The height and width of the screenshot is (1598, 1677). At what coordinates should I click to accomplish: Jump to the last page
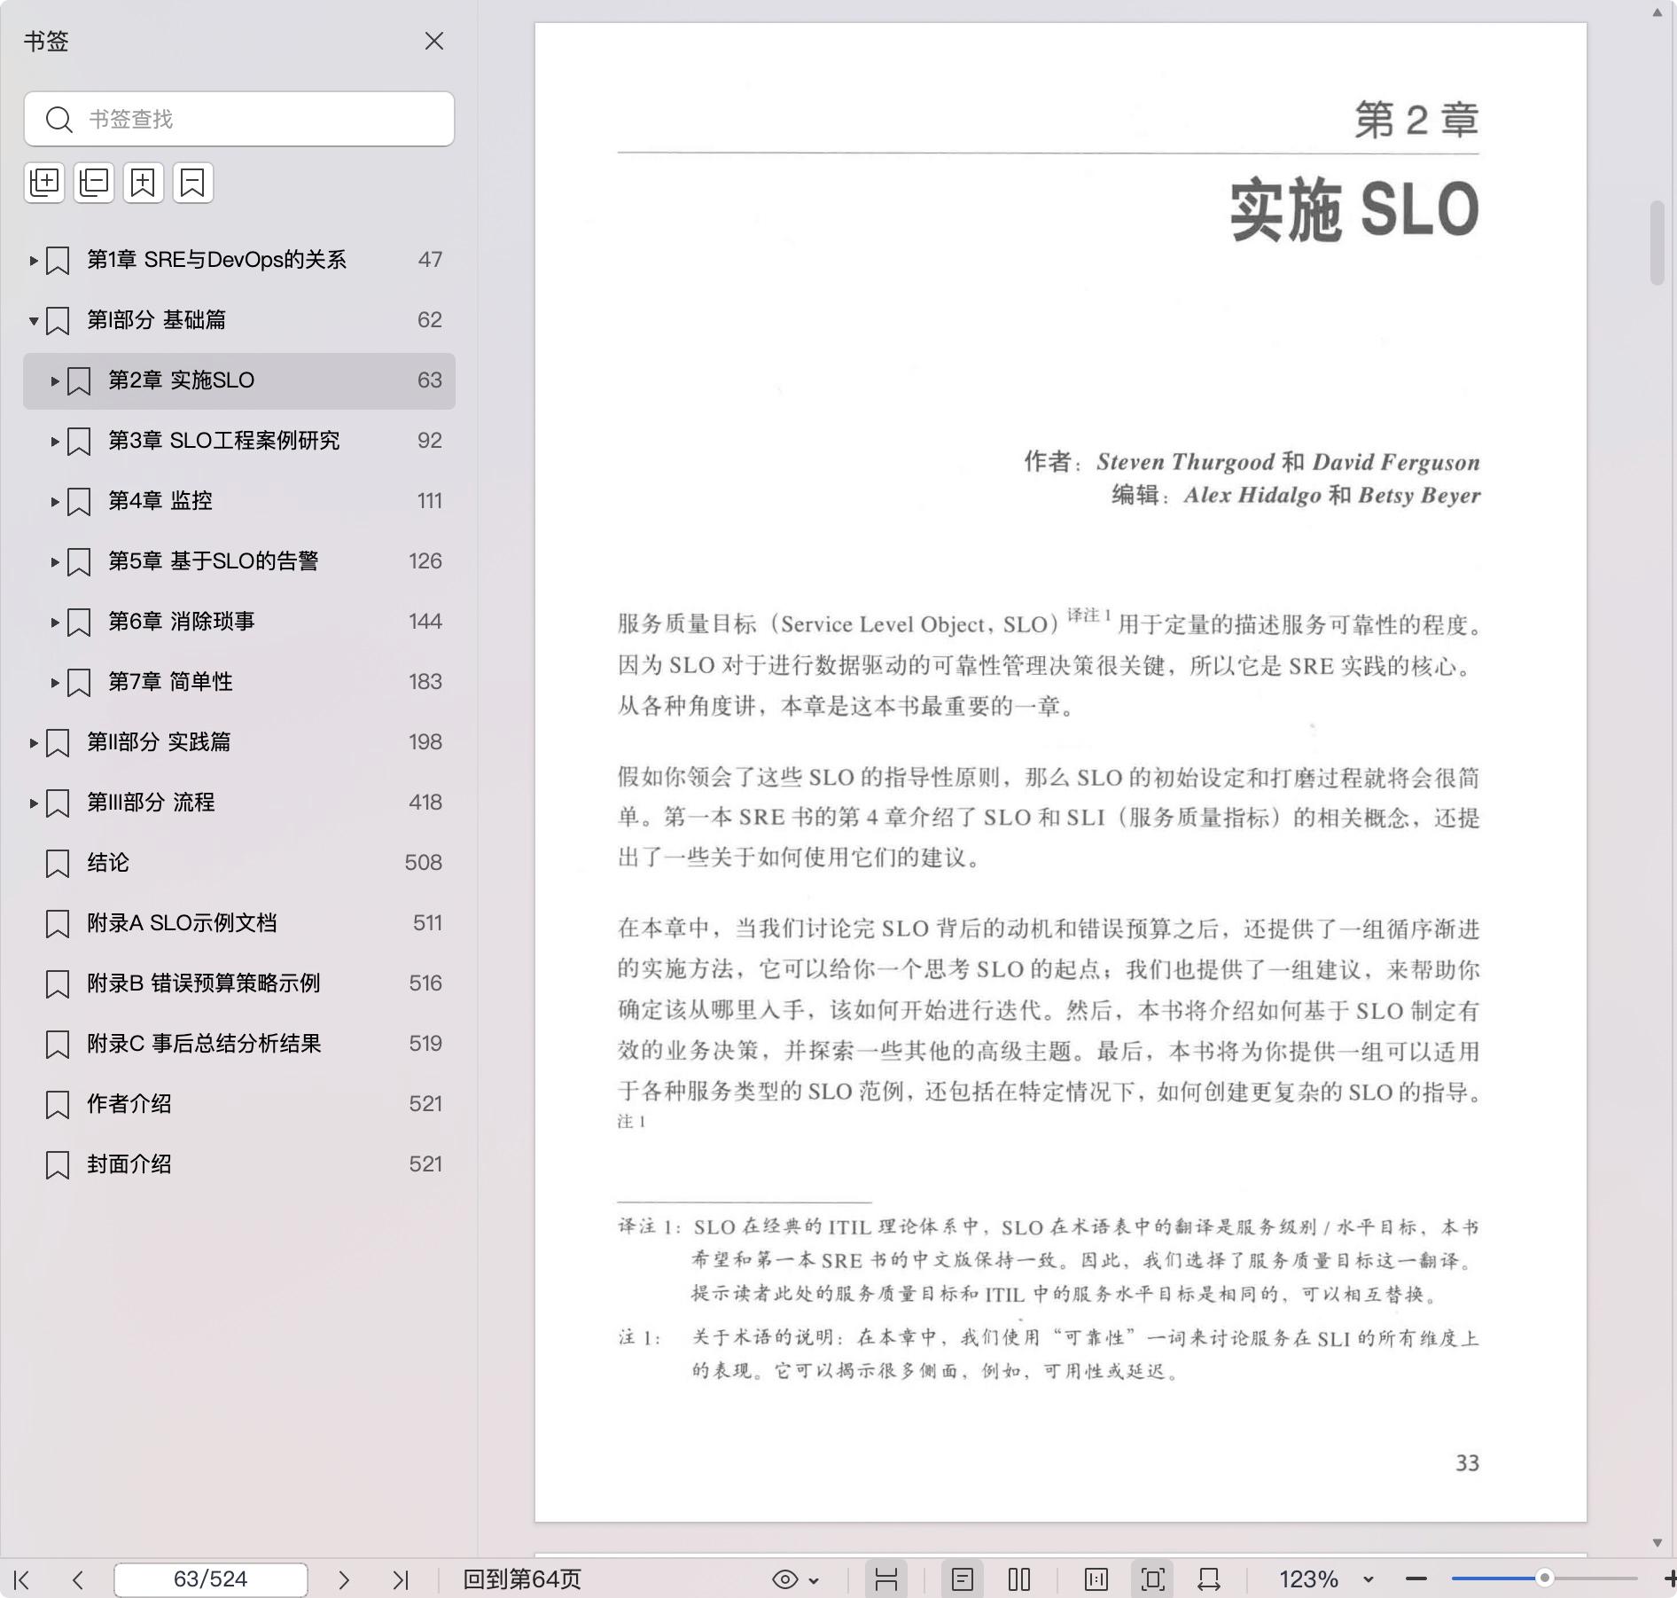401,1579
